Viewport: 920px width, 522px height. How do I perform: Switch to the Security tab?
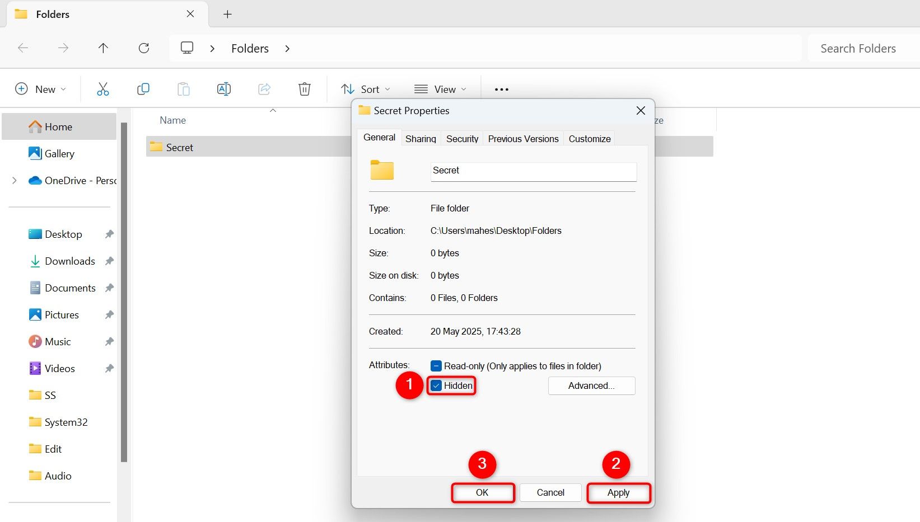[463, 139]
